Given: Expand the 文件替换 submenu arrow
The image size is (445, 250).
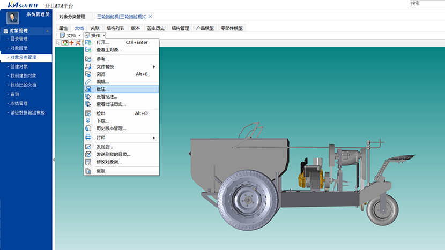Looking at the screenshot, I should point(154,67).
